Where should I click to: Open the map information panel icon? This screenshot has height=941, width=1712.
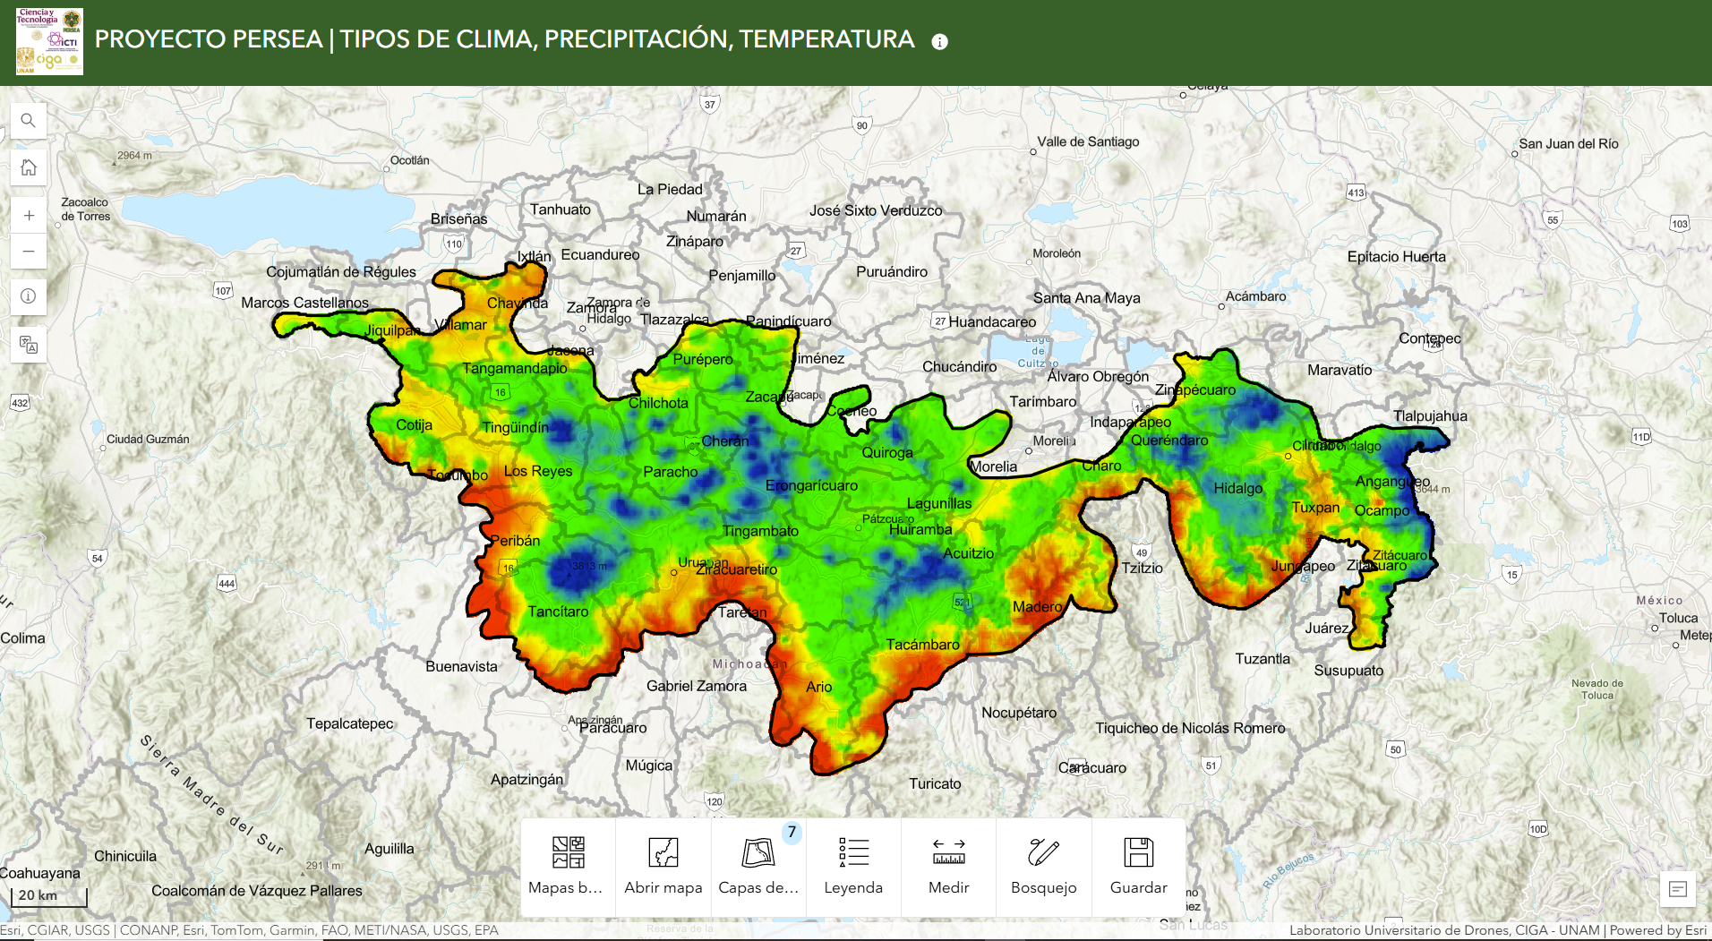point(29,296)
